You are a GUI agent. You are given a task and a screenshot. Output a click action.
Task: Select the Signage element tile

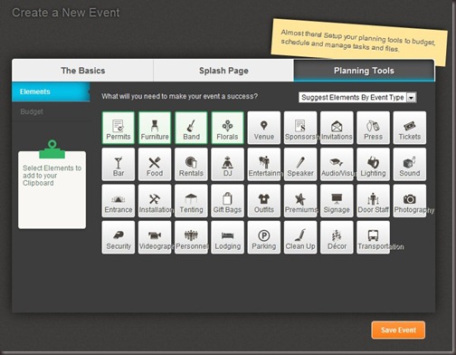click(x=337, y=201)
